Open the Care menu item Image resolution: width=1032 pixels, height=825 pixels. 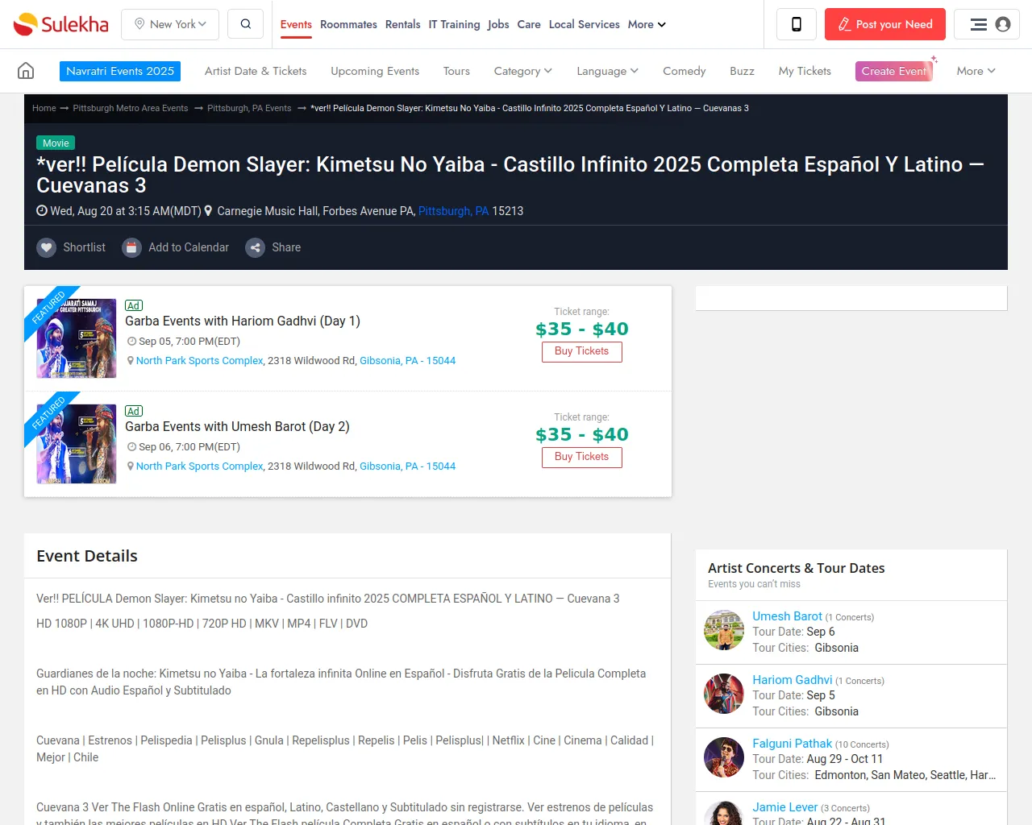pos(529,24)
